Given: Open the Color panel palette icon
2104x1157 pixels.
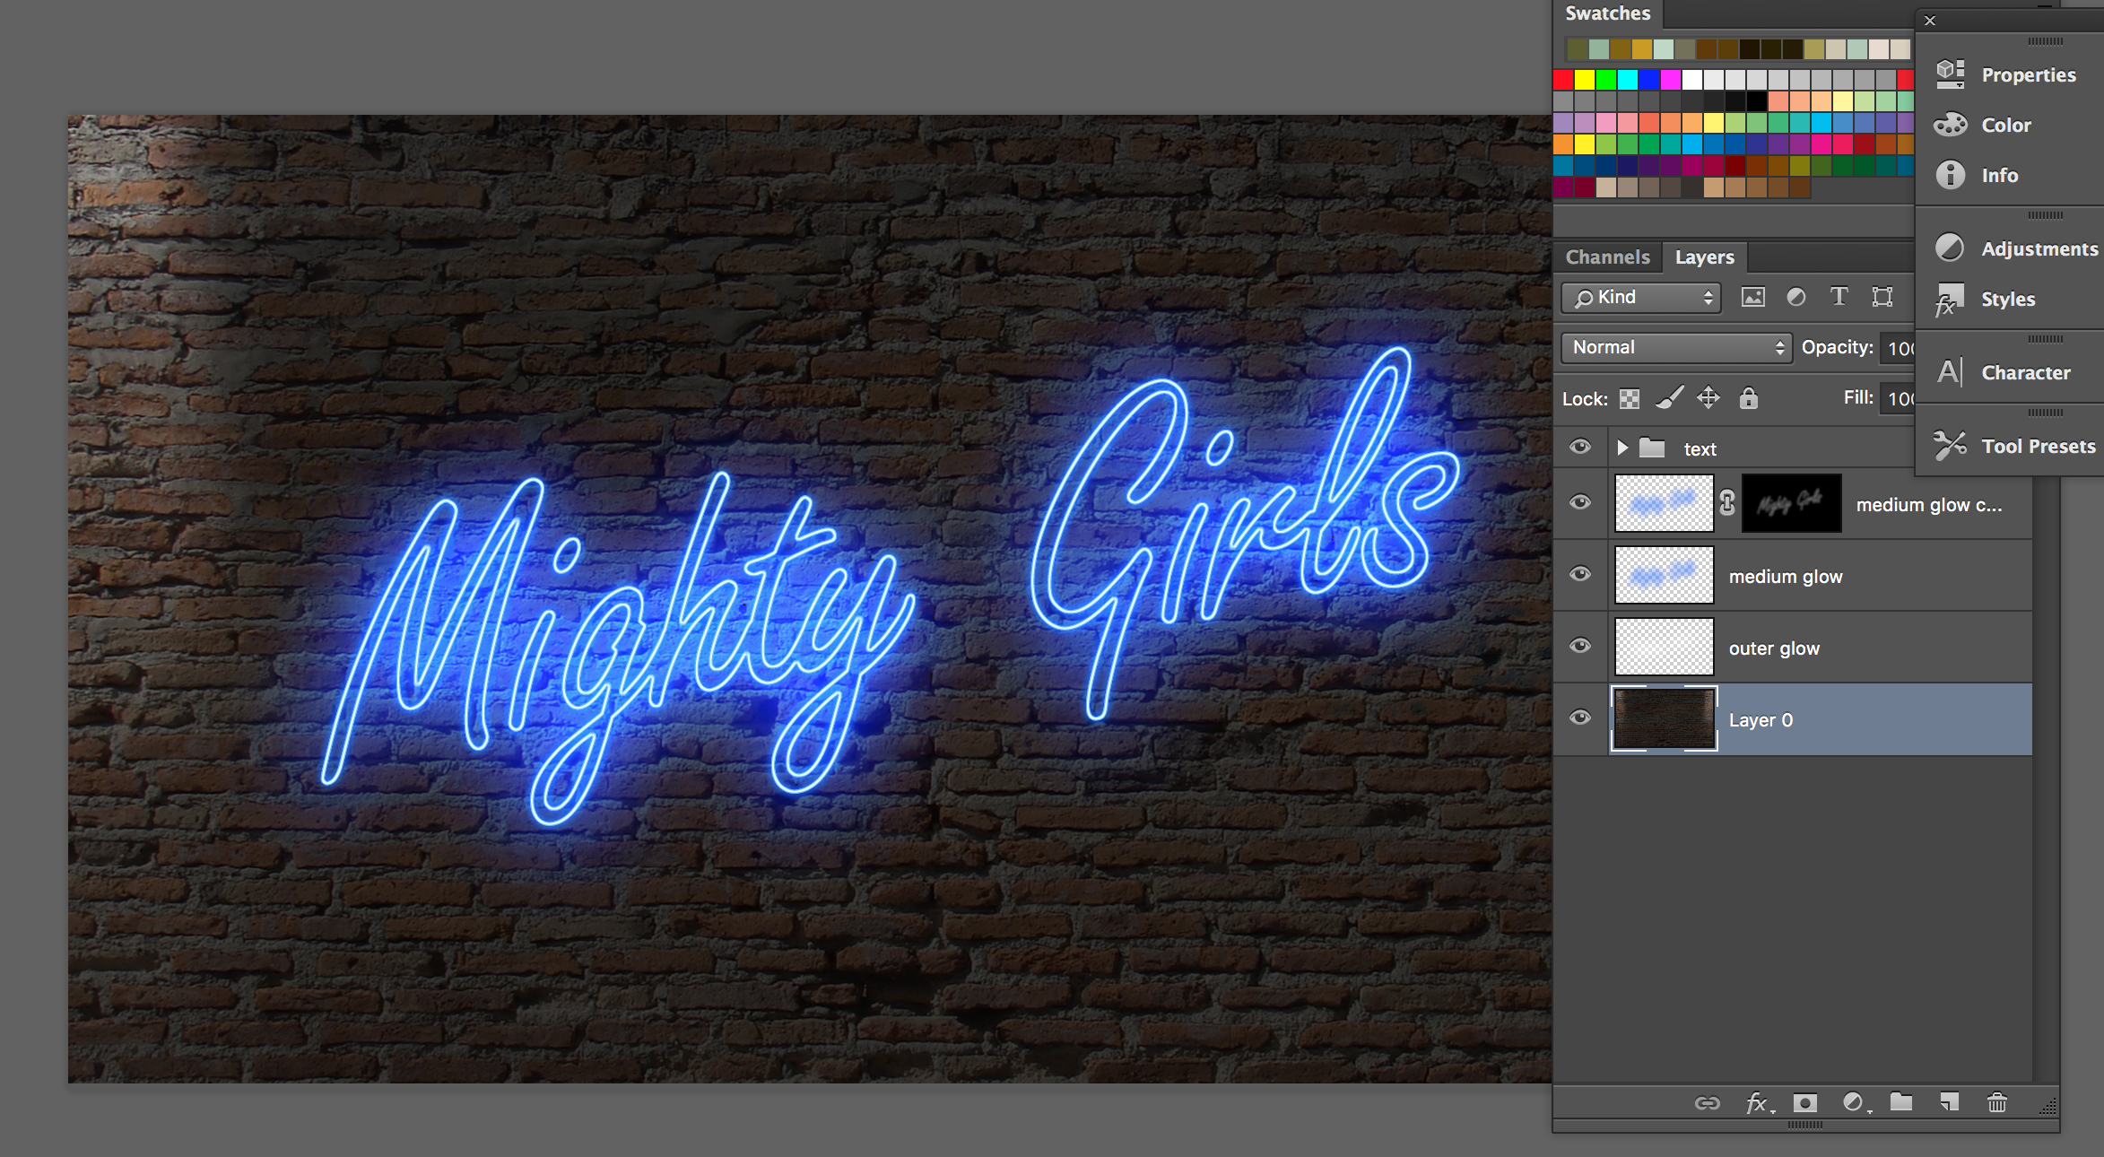Looking at the screenshot, I should pos(1950,125).
